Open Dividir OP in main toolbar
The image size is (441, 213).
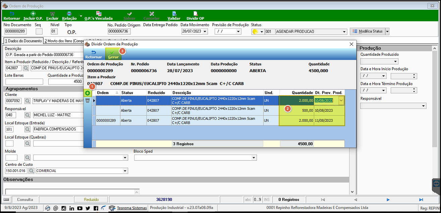(195, 16)
